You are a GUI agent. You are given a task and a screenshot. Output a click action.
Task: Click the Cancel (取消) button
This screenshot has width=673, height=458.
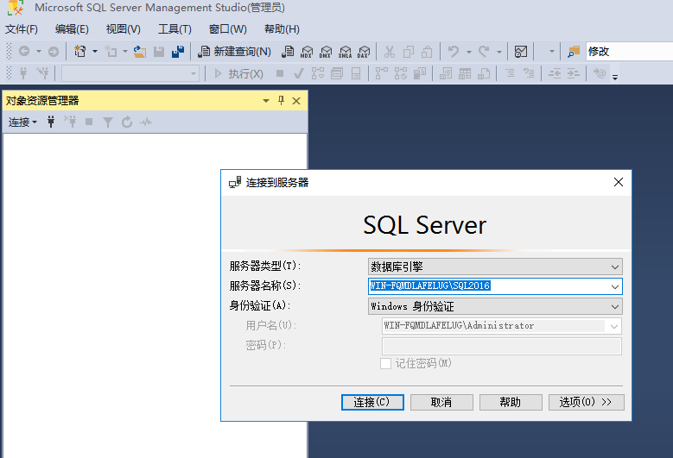(x=441, y=402)
